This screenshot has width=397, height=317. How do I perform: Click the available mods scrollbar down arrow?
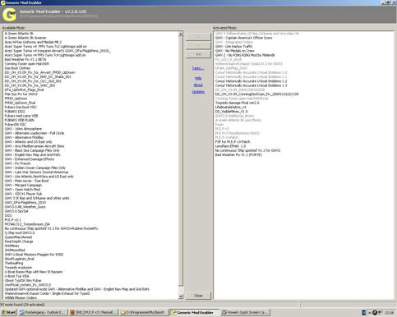point(181,296)
